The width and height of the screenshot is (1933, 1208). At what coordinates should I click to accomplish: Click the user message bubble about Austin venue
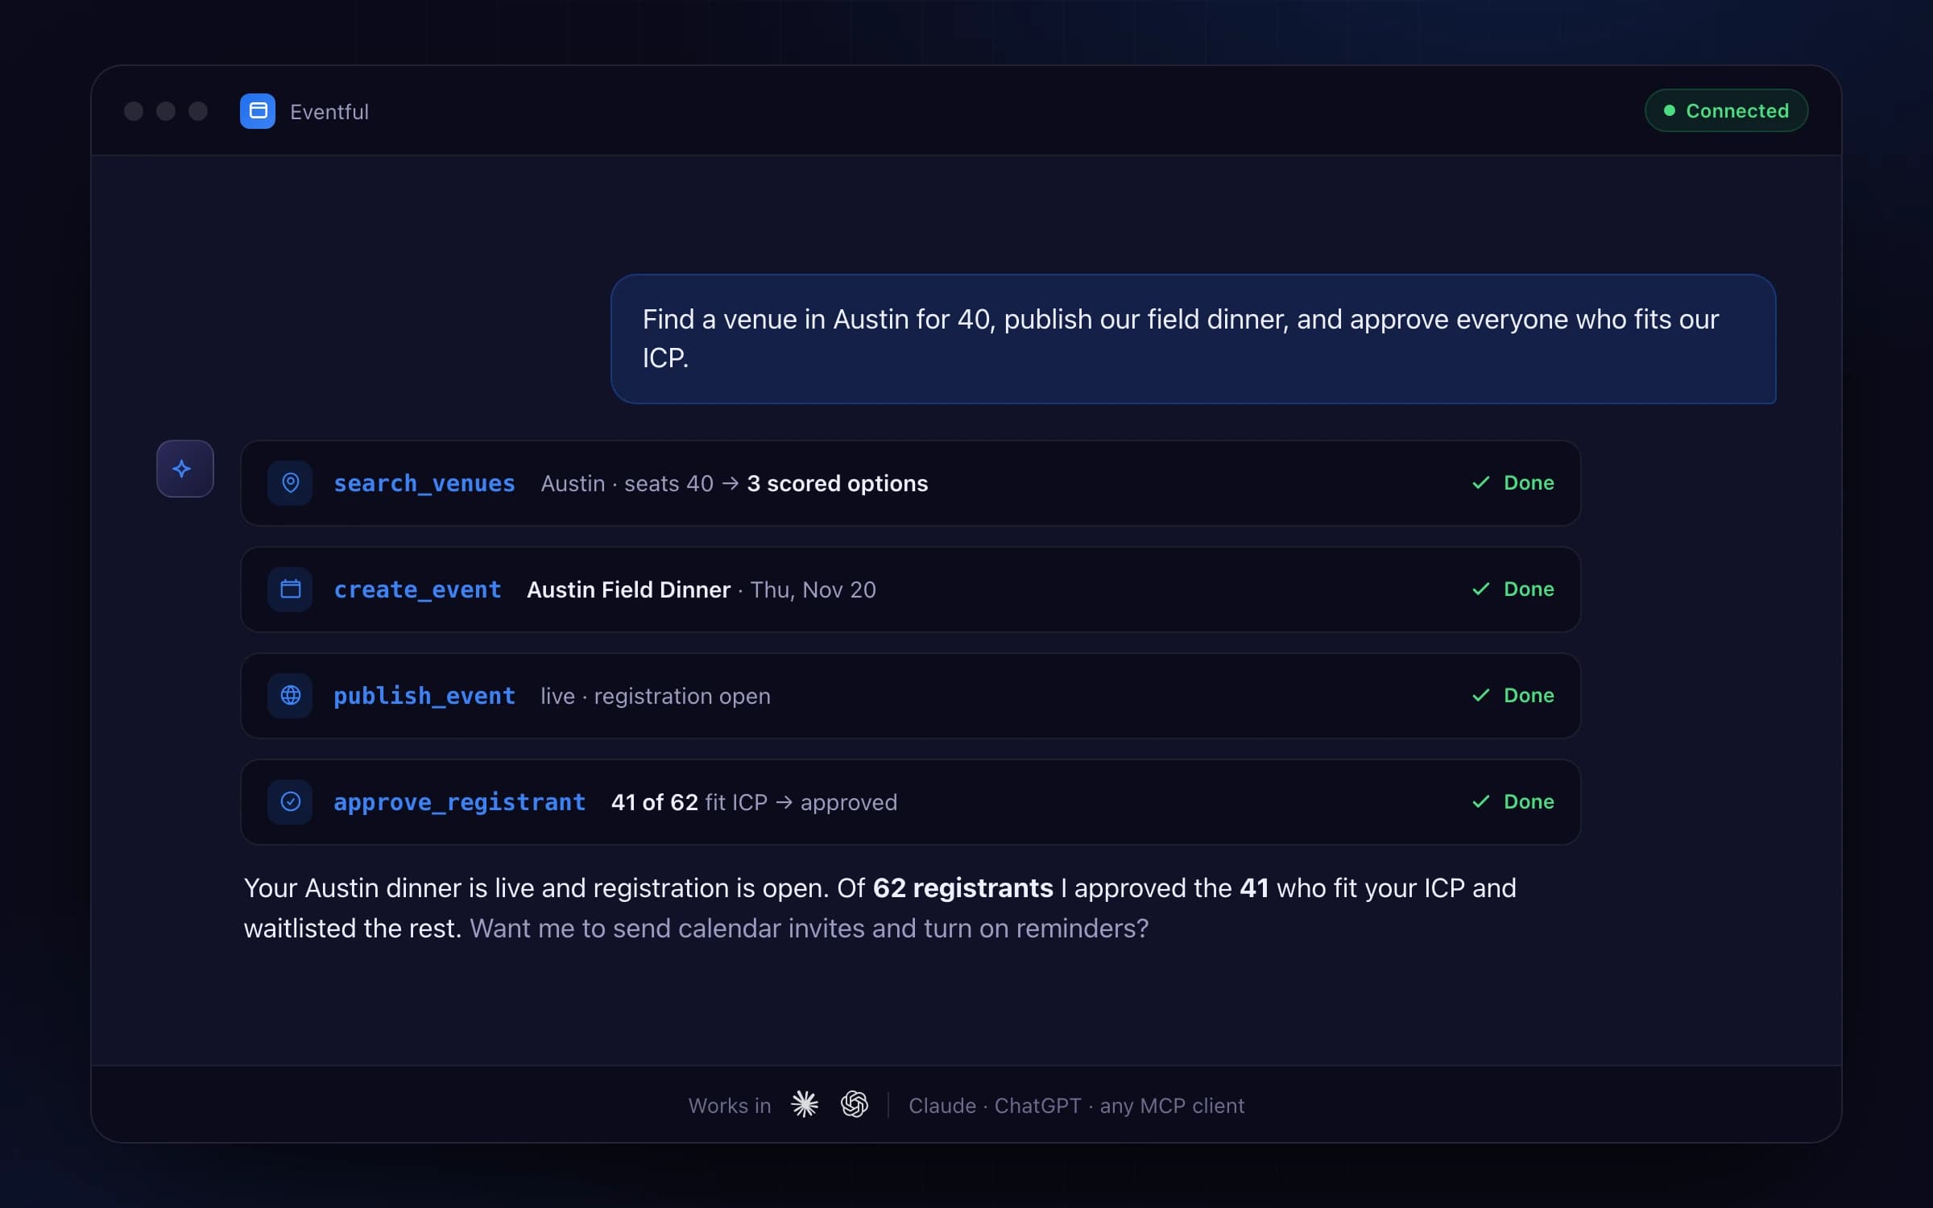tap(1194, 339)
